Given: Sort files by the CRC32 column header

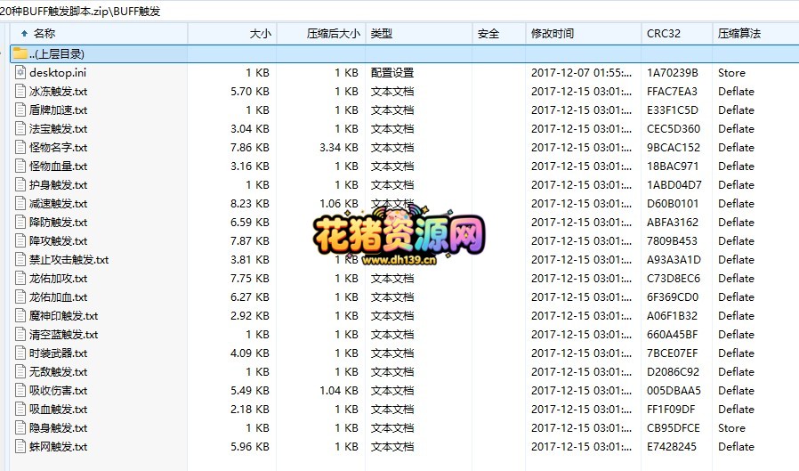Looking at the screenshot, I should coord(677,34).
